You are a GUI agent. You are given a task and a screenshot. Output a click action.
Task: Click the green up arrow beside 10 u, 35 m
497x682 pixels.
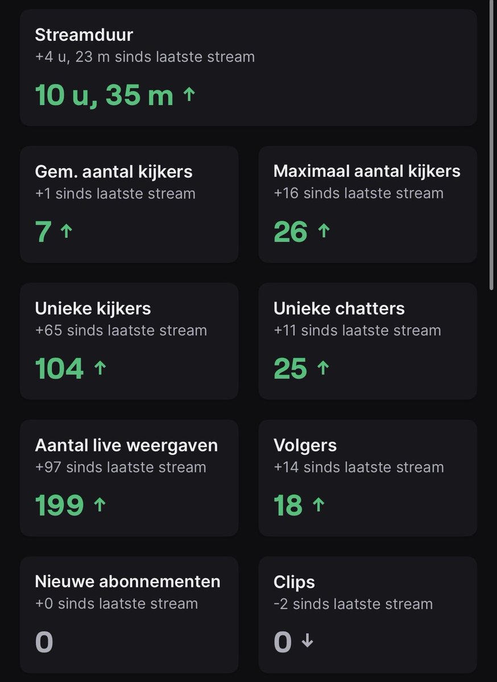click(189, 95)
